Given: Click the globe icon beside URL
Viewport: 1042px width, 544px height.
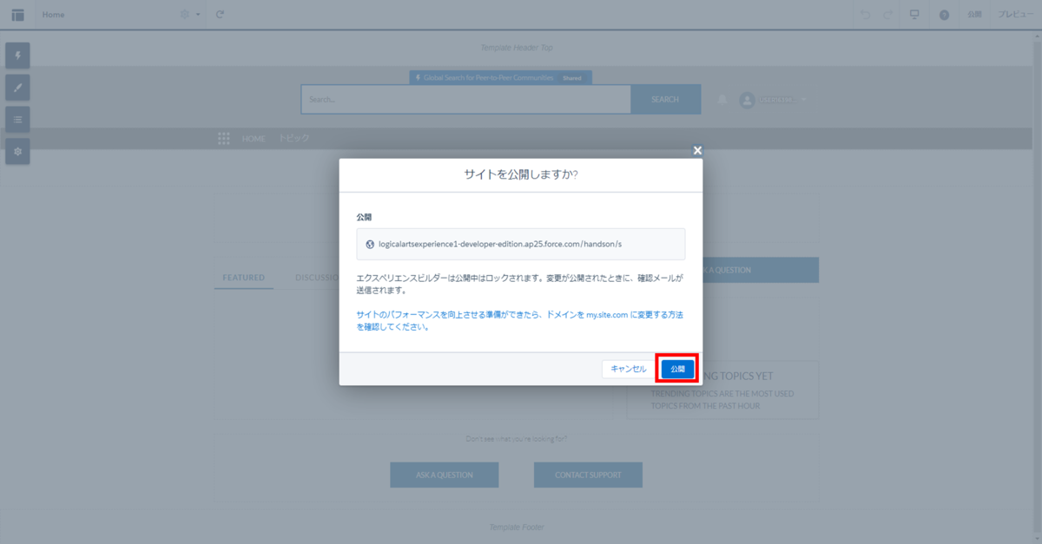Looking at the screenshot, I should click(370, 245).
